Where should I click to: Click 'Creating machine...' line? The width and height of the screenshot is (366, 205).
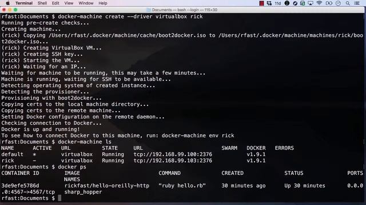[31, 29]
